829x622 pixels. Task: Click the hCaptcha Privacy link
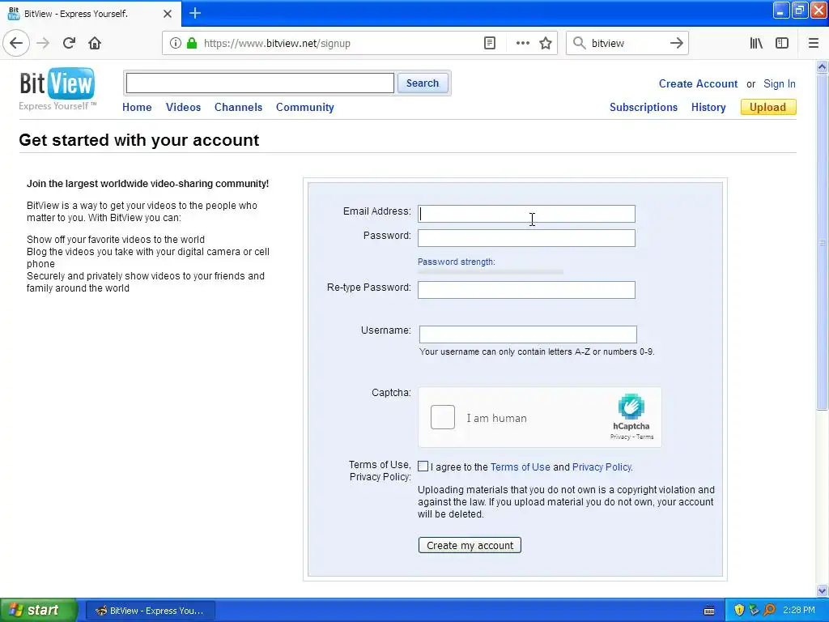[x=619, y=437]
